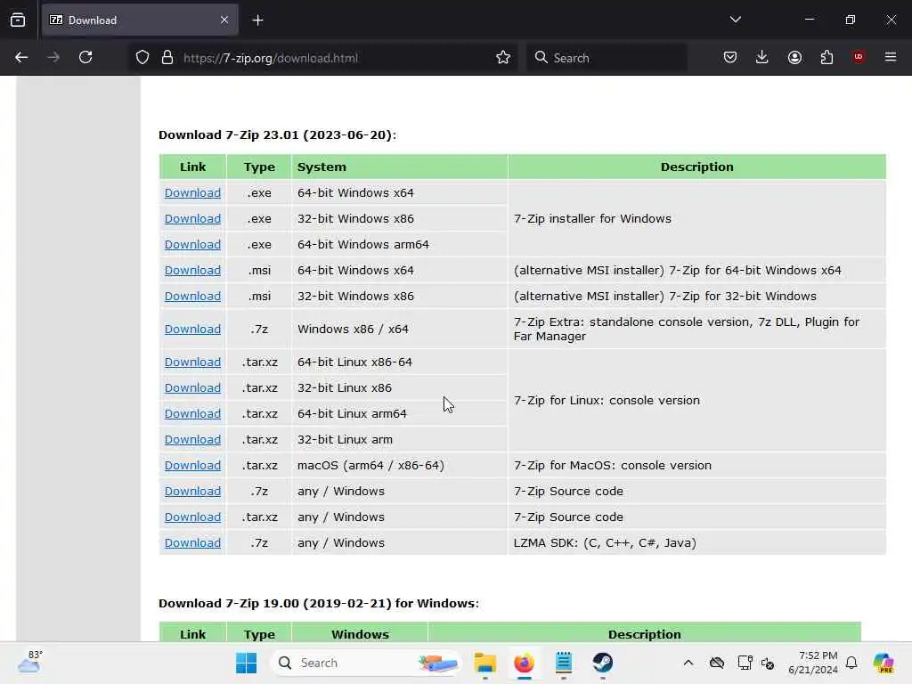Open the Windows Start menu
This screenshot has width=912, height=684.
click(x=246, y=663)
